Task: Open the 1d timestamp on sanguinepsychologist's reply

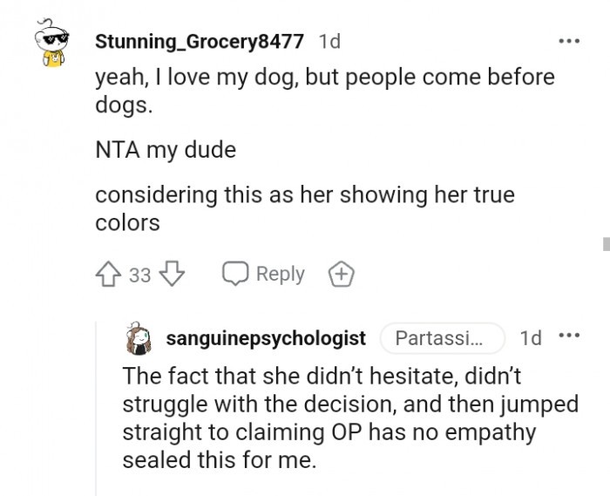Action: [x=530, y=338]
